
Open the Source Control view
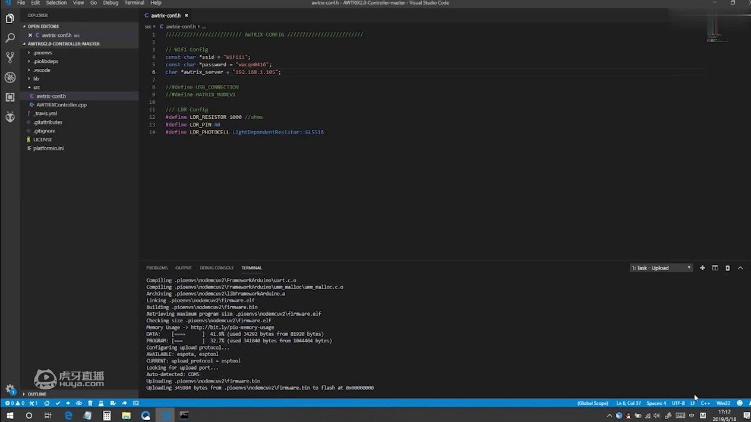[x=10, y=57]
